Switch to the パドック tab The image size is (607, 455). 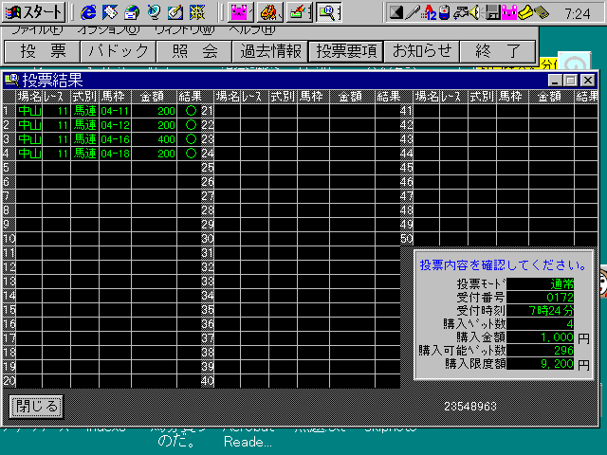coord(116,51)
